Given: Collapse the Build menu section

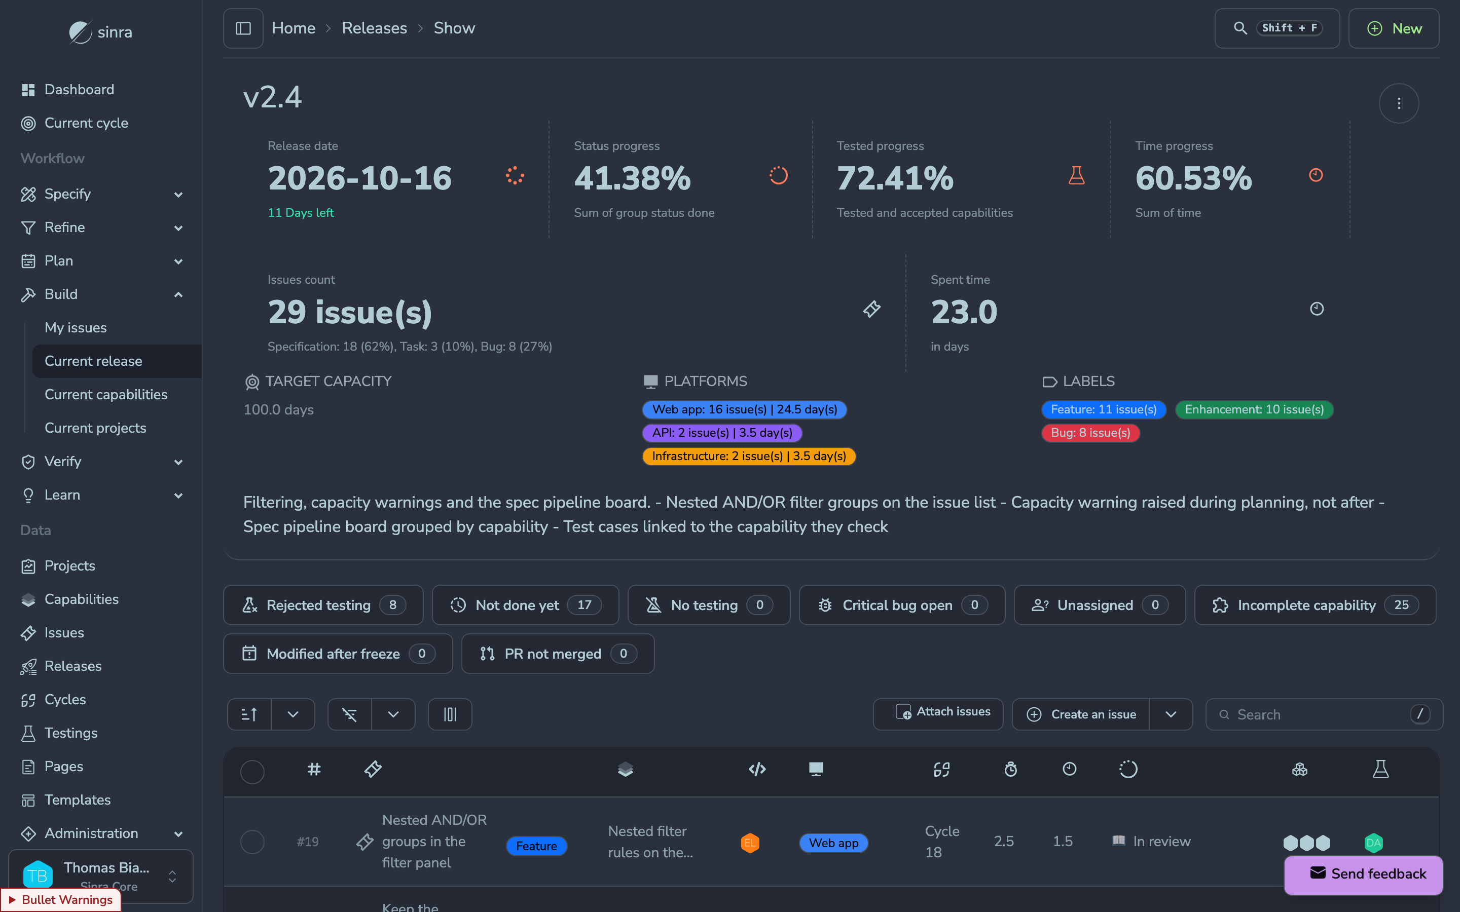Looking at the screenshot, I should point(101,294).
